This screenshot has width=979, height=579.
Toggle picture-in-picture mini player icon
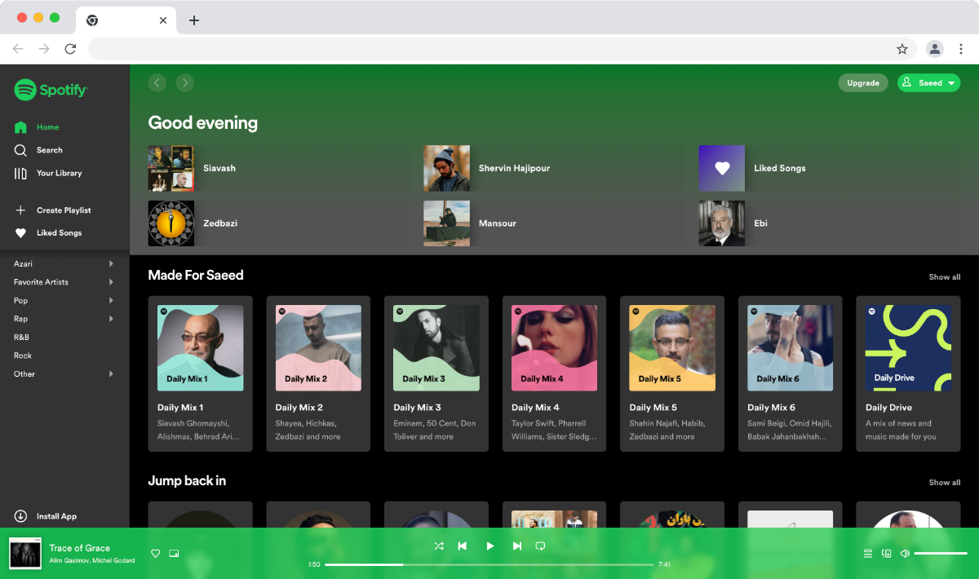tap(174, 554)
